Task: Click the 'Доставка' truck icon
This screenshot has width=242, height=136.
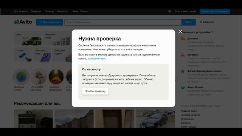Action: pyautogui.click(x=183, y=39)
